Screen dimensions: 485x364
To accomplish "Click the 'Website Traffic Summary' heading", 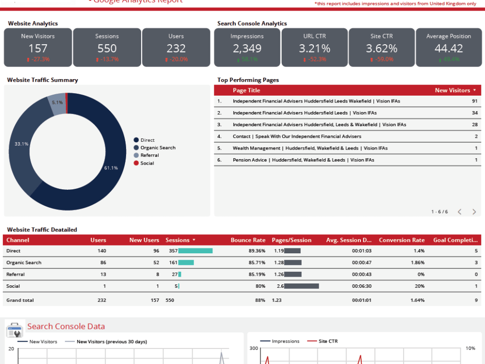I will [x=42, y=80].
